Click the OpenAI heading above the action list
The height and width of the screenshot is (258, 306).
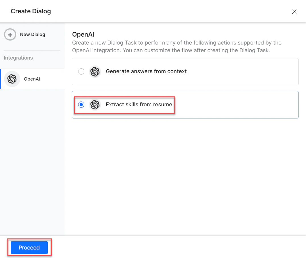tap(83, 34)
